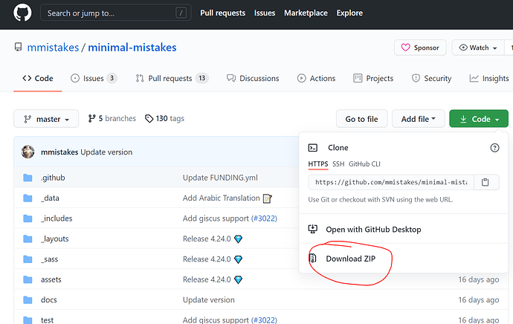Open Pull requests in top navigation bar
513x324 pixels.
point(223,13)
